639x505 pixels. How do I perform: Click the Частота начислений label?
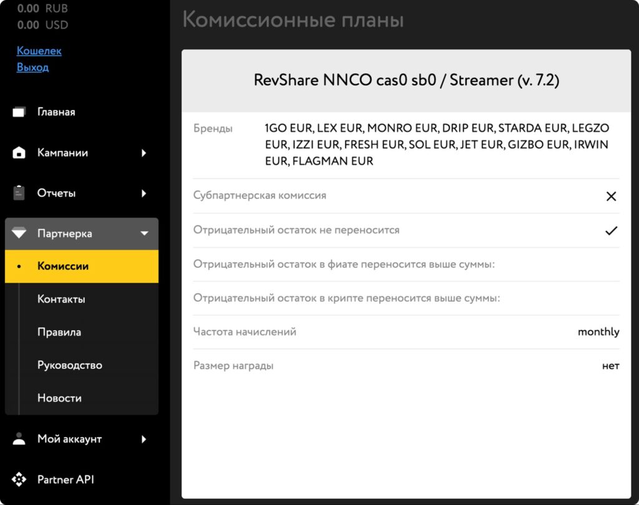pyautogui.click(x=245, y=332)
